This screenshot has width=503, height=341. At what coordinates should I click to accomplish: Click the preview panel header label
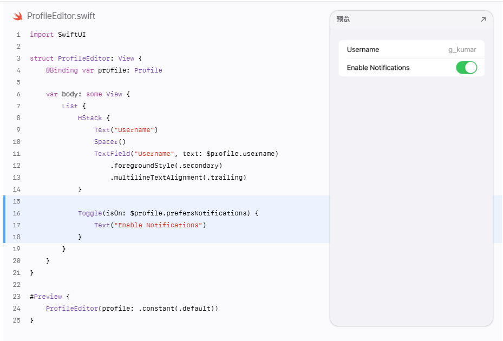[x=343, y=19]
